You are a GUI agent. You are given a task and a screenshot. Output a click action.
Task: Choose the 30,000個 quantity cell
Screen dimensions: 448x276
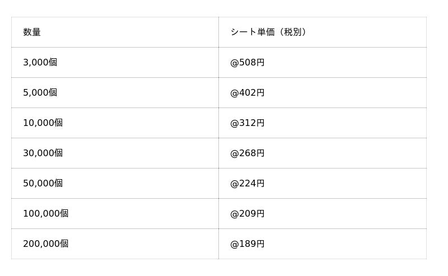click(x=43, y=153)
